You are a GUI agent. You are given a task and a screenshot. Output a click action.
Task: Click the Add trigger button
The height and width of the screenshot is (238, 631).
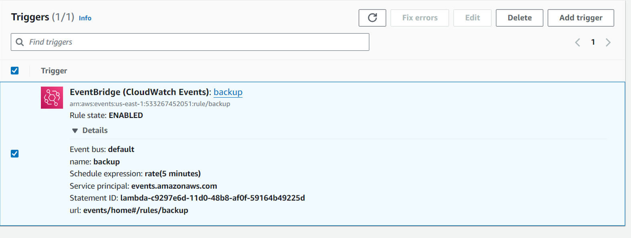[x=581, y=18]
